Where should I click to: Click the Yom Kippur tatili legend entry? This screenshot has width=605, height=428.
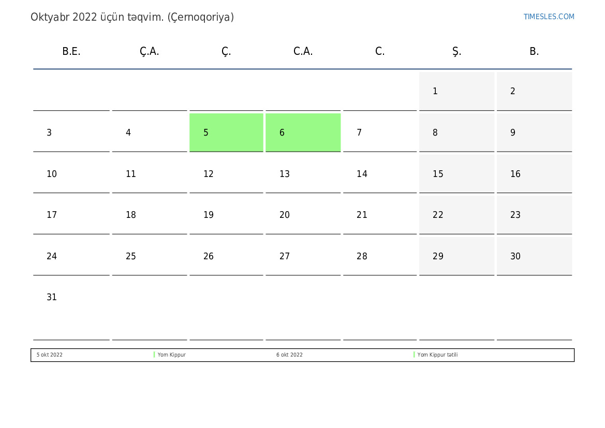[438, 355]
